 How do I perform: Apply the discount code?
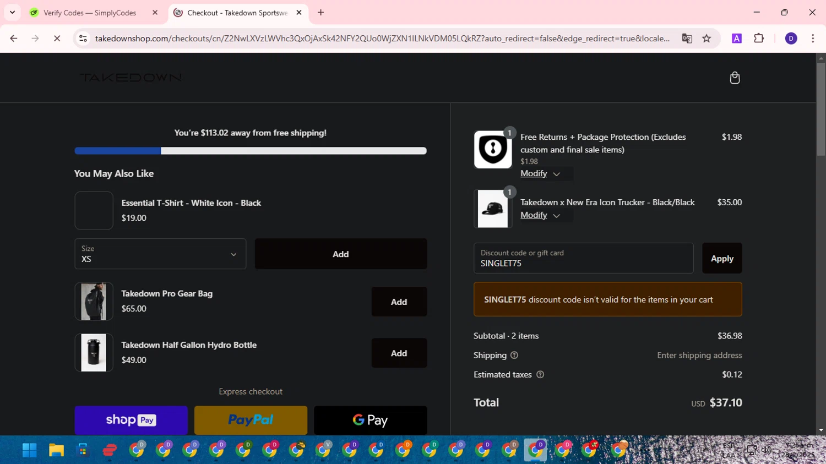pyautogui.click(x=722, y=258)
